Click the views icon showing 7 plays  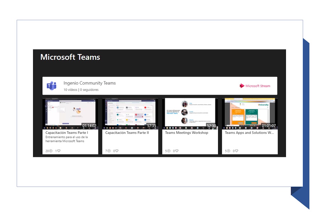[x=109, y=151]
